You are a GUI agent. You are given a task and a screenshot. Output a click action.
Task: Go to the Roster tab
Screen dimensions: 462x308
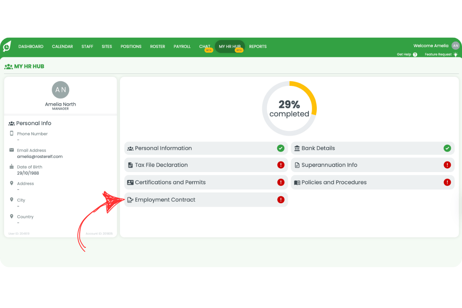pos(157,47)
